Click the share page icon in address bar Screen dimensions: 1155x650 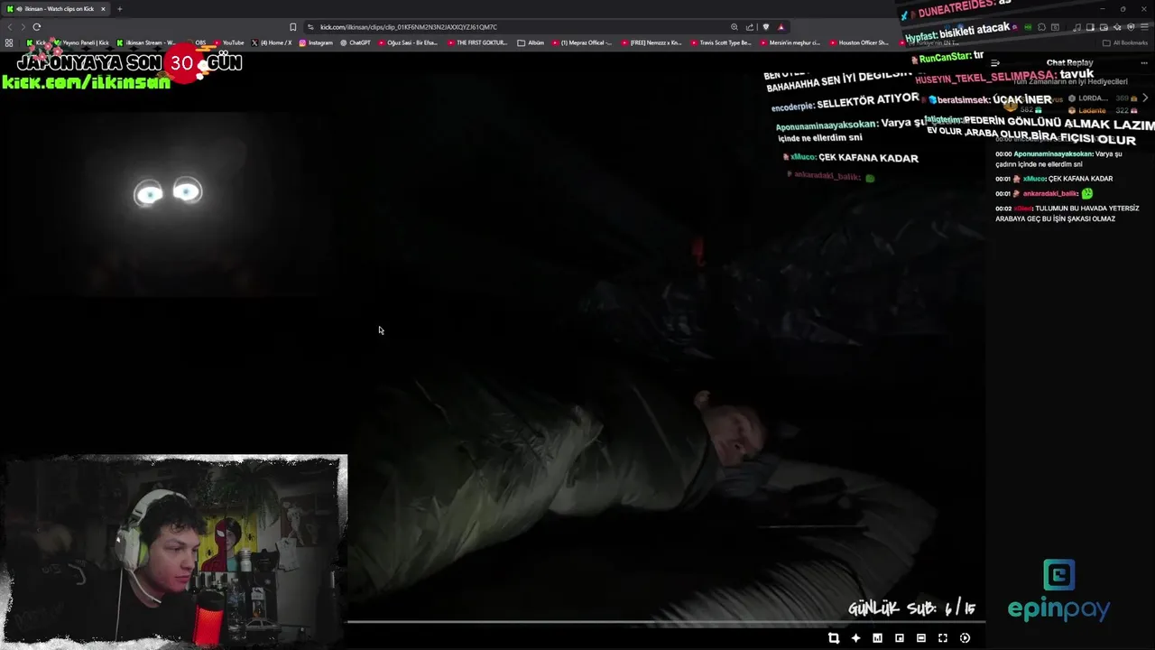pyautogui.click(x=750, y=27)
